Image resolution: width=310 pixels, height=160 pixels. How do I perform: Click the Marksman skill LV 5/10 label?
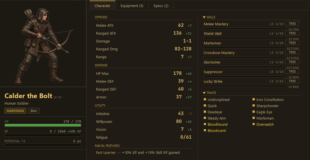(x=276, y=43)
